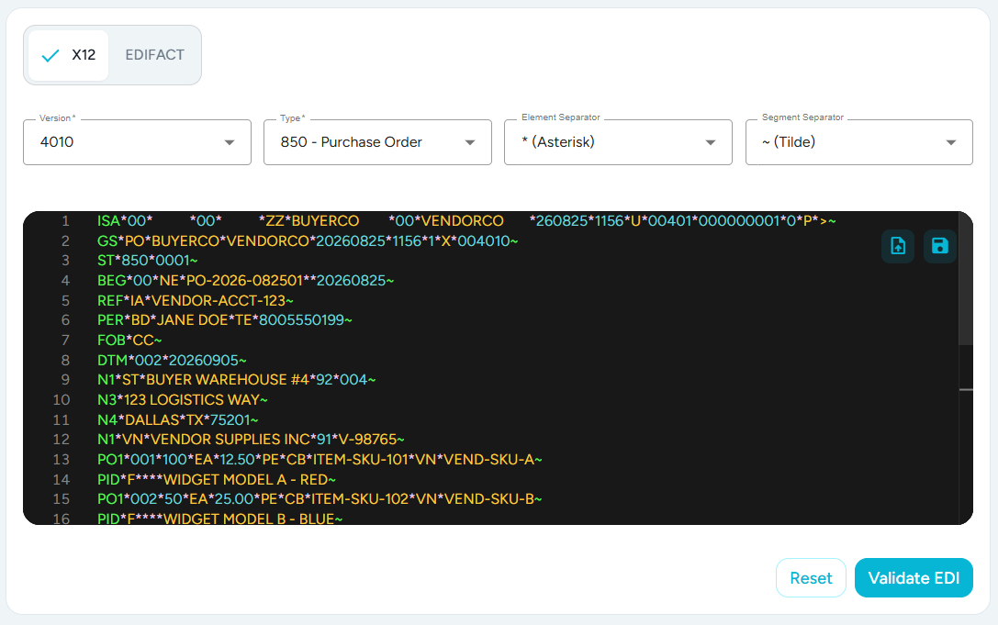Screen dimensions: 998x625
Task: Click the Validate EDI button
Action: (914, 578)
